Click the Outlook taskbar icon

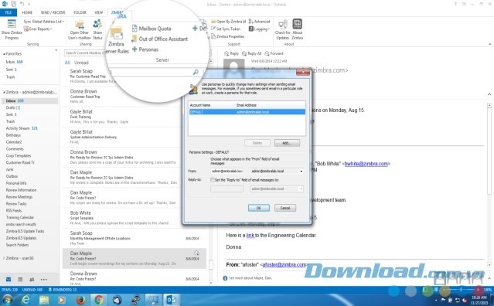[x=172, y=300]
